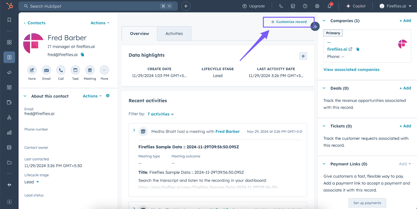Create a Note for this contact

coord(32,70)
